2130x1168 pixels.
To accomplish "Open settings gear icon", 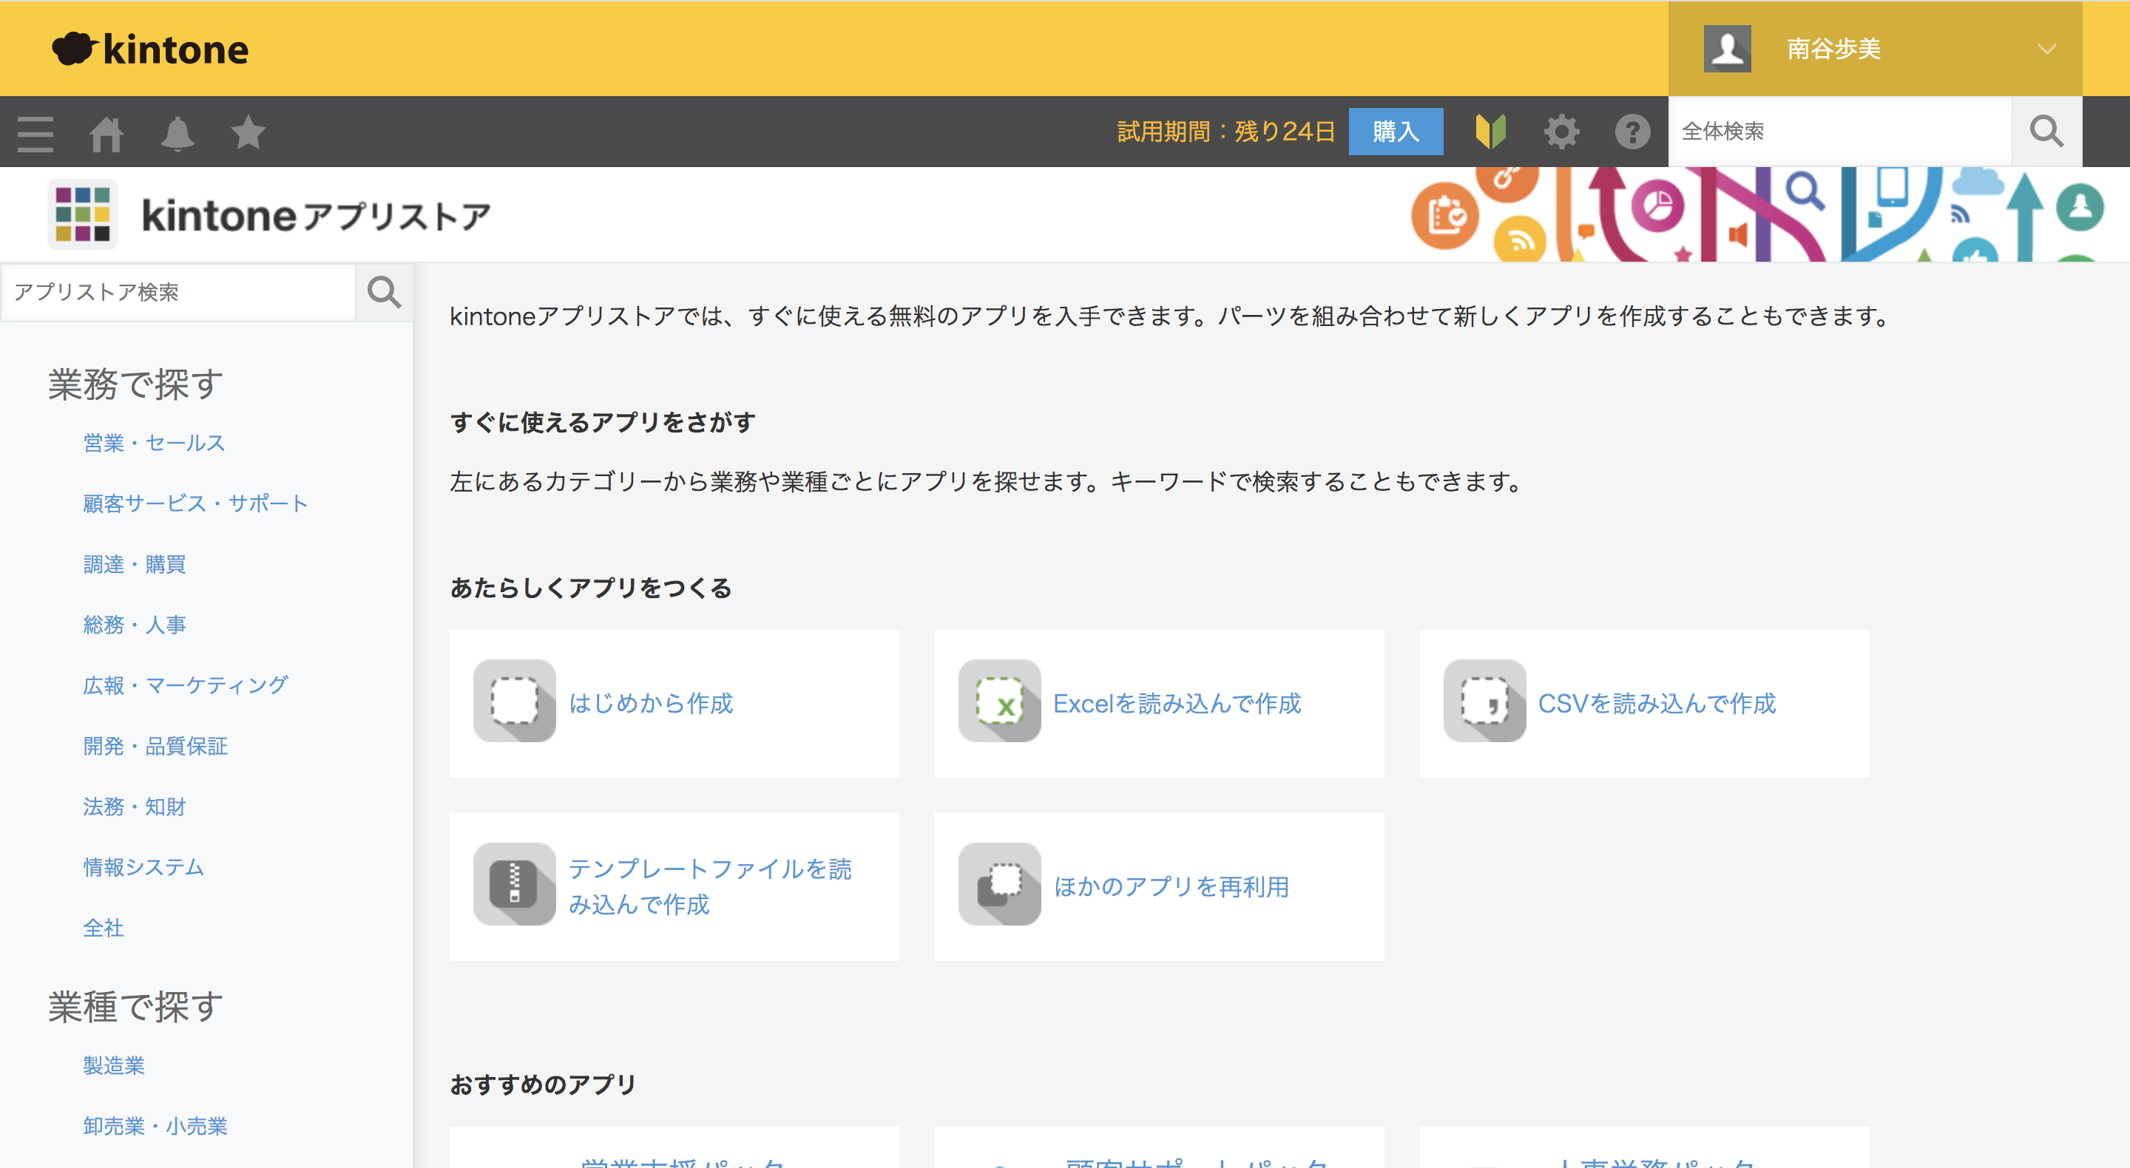I will pos(1562,132).
